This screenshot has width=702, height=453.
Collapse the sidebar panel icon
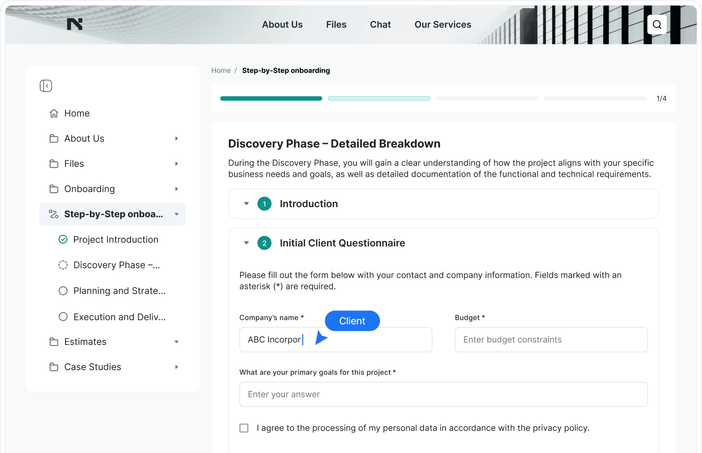(x=46, y=86)
